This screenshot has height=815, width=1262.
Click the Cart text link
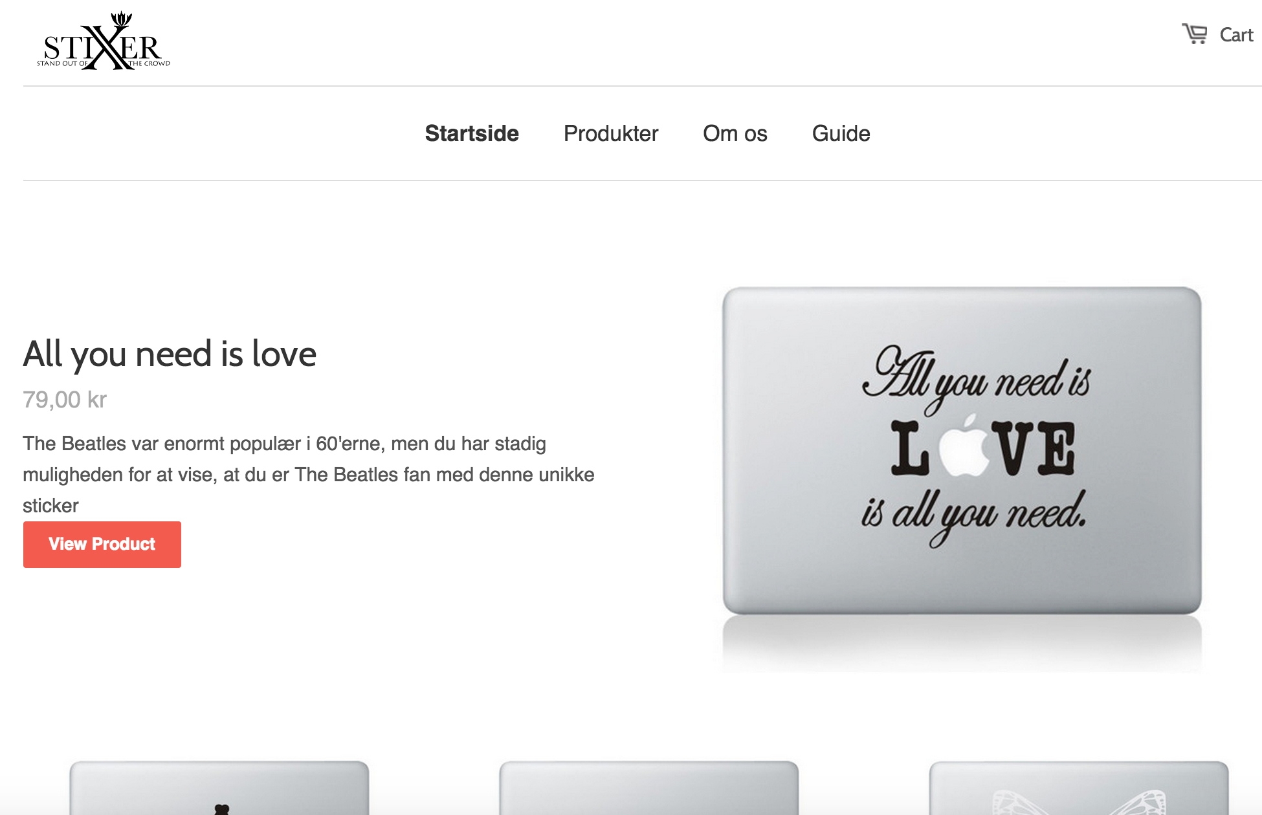click(x=1236, y=35)
